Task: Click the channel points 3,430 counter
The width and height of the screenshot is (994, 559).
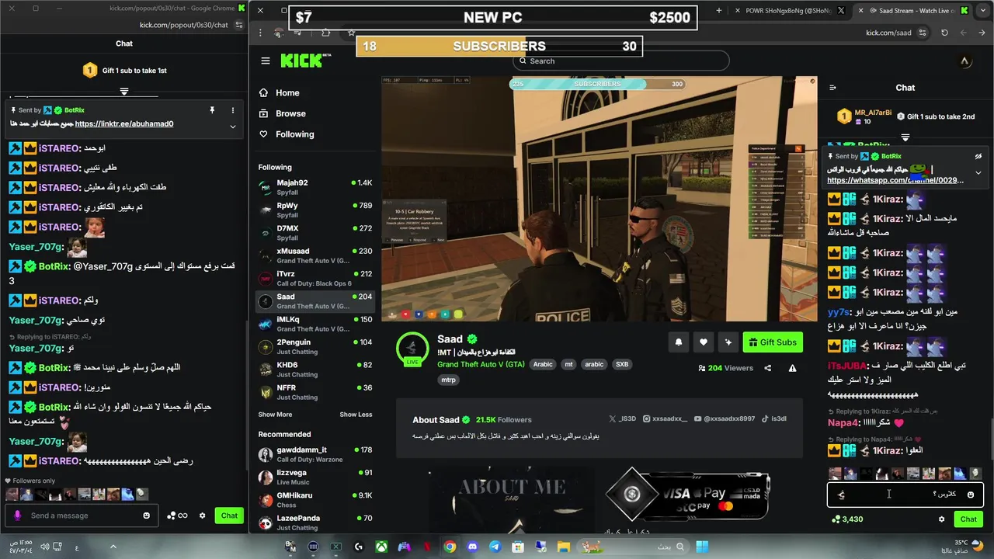Action: tap(847, 519)
